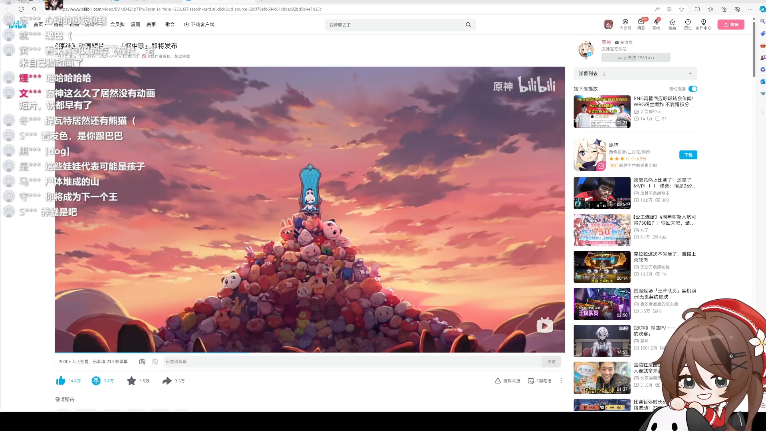This screenshot has height=431, width=766.
Task: Open the 创作中心 creator center icon
Action: 704,24
